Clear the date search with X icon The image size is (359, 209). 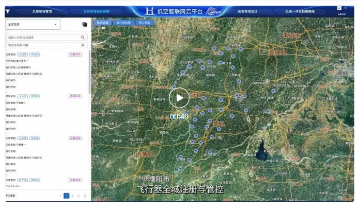tap(83, 45)
